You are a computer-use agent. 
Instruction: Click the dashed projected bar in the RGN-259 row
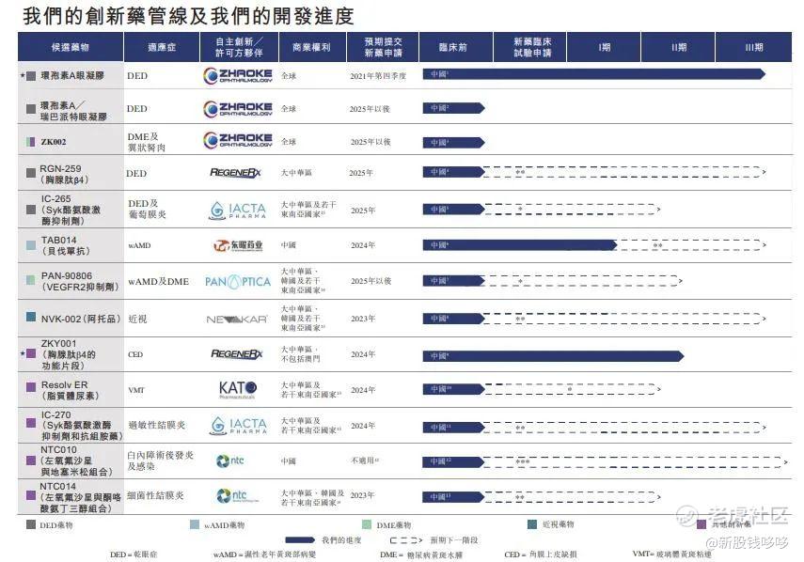[624, 172]
